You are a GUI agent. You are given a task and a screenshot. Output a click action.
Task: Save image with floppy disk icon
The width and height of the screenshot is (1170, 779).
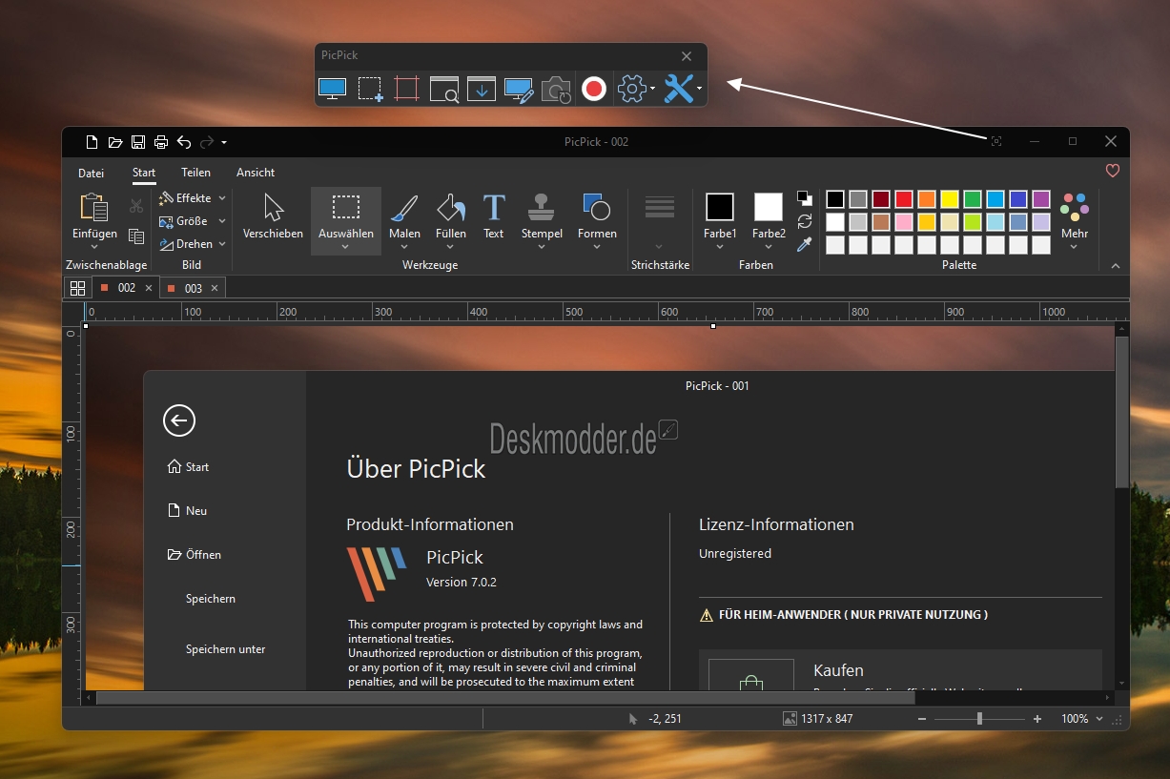pos(138,142)
